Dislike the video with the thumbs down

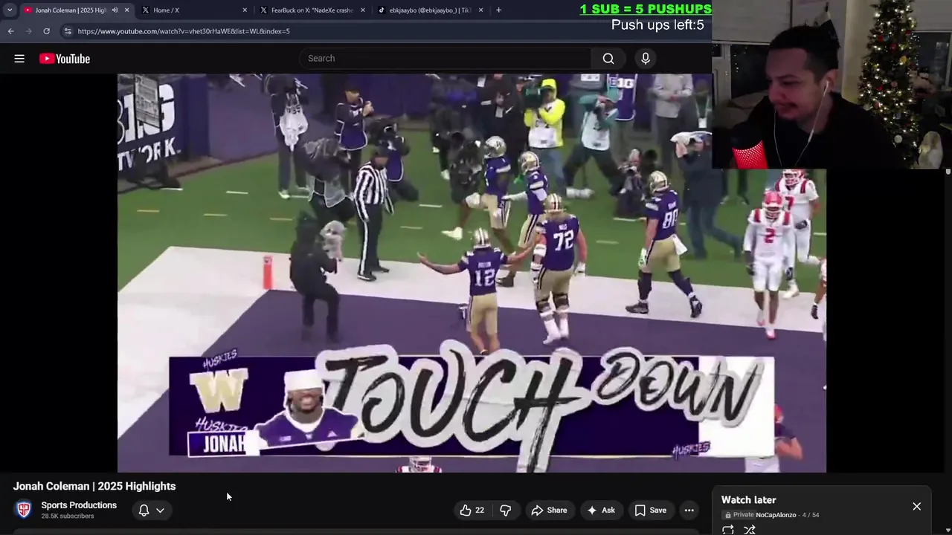pyautogui.click(x=506, y=510)
